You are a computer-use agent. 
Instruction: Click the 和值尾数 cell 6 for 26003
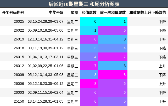(x=89, y=92)
